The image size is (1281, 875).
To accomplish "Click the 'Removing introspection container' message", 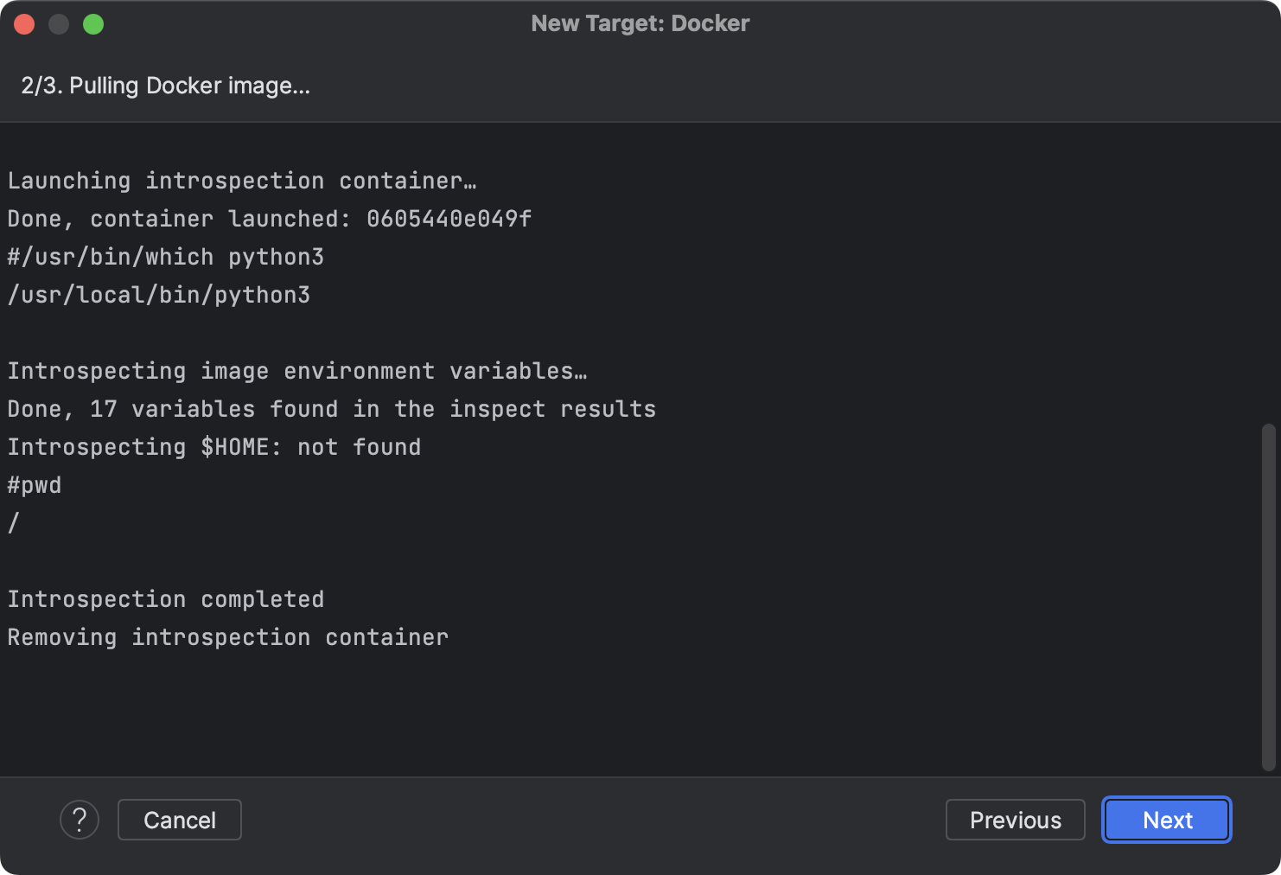I will point(226,637).
